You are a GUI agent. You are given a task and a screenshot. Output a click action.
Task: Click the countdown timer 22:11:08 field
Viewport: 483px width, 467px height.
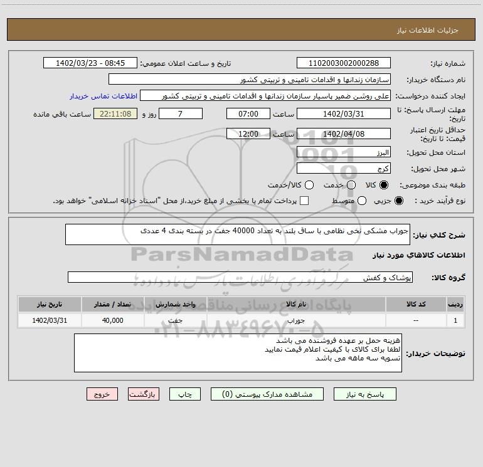[x=115, y=113]
